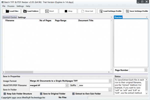Expand the MultiTIFF/PDF Filename dropdown
Image resolution: width=150 pixels, height=100 pixels.
pyautogui.click(x=67, y=85)
